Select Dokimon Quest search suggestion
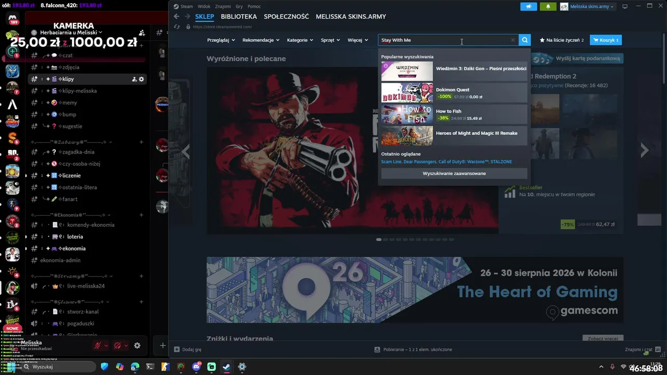 tap(454, 93)
